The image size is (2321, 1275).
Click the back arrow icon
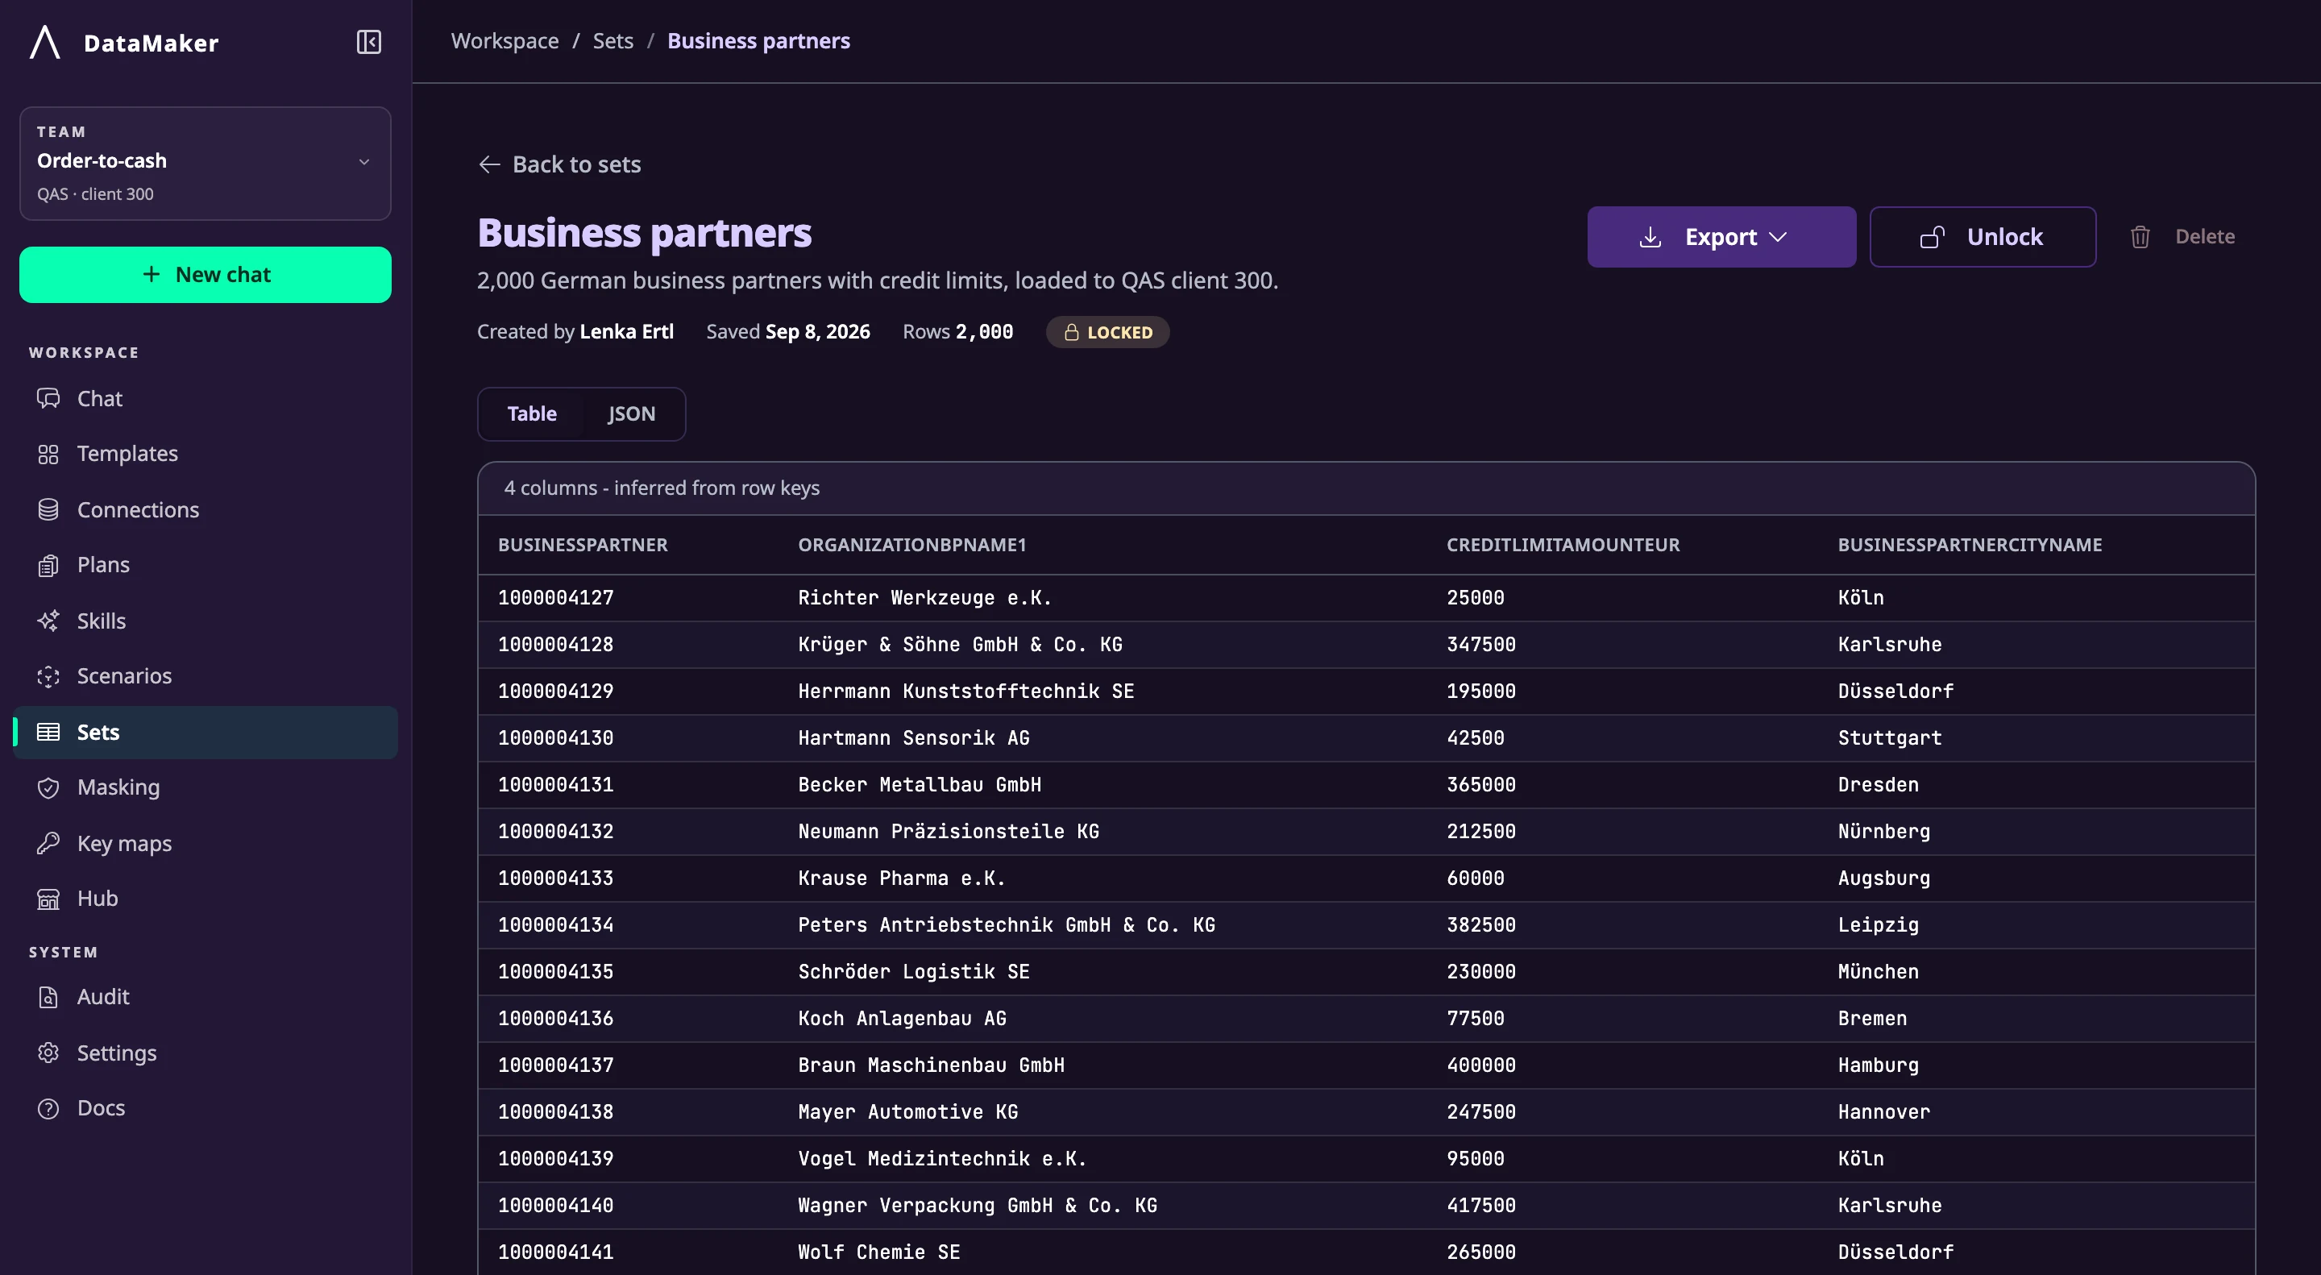pyautogui.click(x=489, y=164)
